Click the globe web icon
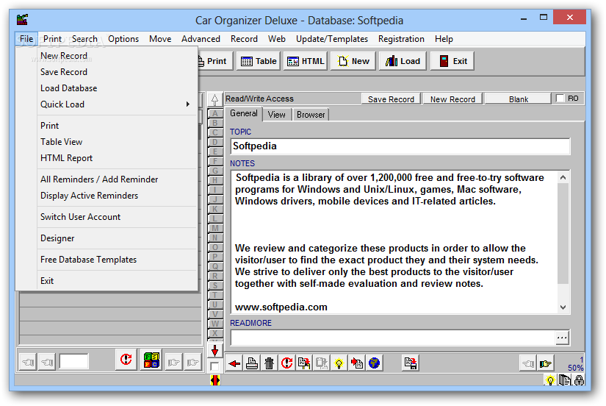 (374, 363)
